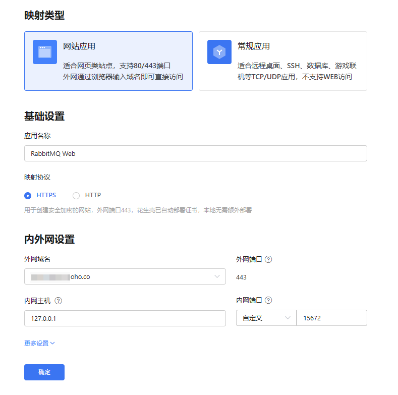This screenshot has width=398, height=395.
Task: Click the 内外网设置 heading
Action: (49, 240)
